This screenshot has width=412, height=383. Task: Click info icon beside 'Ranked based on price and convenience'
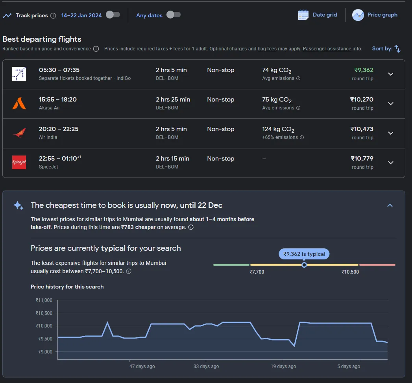point(96,49)
